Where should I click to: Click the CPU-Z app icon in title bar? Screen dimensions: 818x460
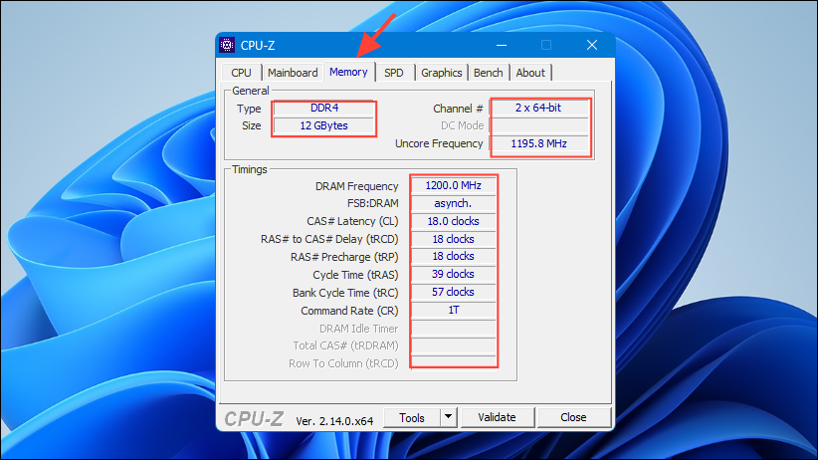(227, 45)
